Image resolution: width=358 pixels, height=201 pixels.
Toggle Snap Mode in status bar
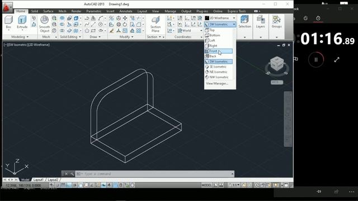point(58,185)
